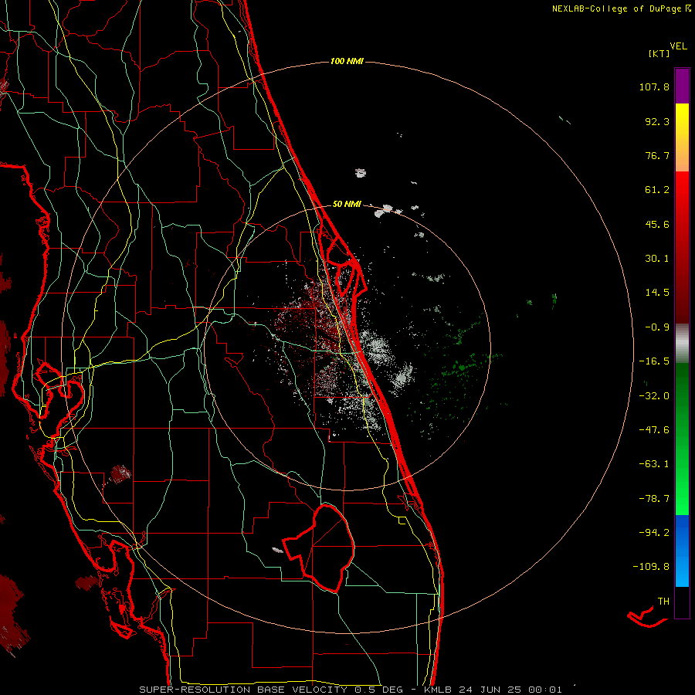Click the TH legend label
695x695 pixels.
[663, 602]
